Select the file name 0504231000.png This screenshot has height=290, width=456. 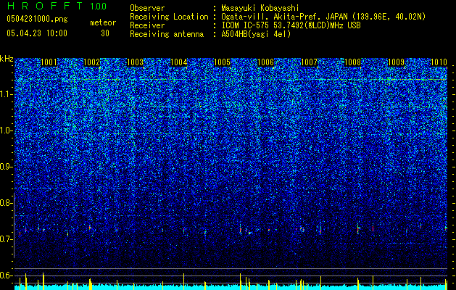(37, 19)
